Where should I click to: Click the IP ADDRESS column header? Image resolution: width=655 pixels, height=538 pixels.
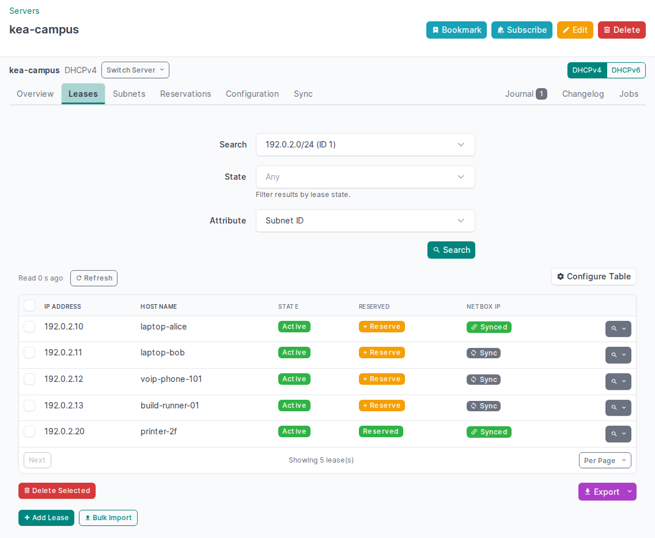click(63, 306)
